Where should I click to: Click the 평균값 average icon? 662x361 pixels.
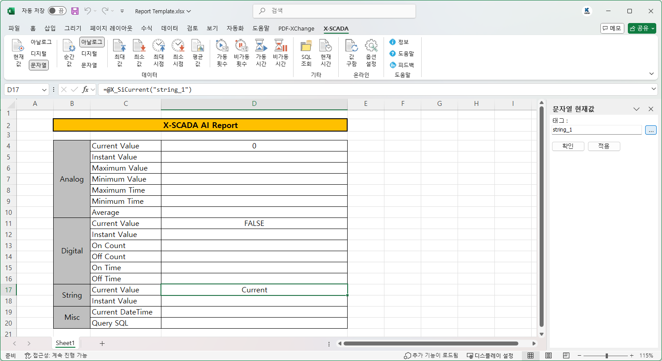pos(198,53)
